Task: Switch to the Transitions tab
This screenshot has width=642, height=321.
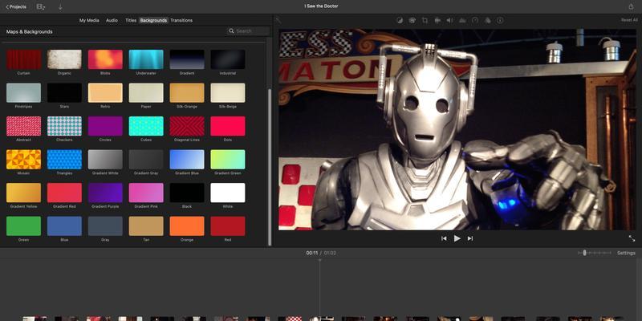Action: [x=181, y=20]
